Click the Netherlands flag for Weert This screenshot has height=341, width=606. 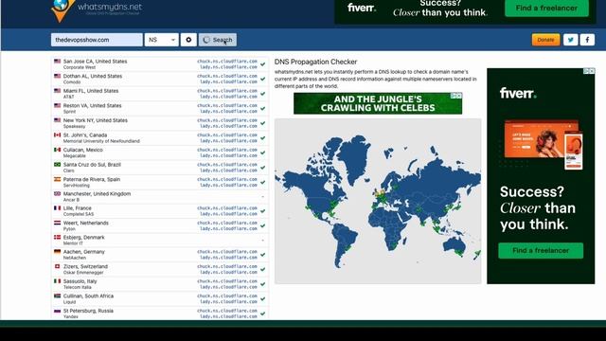pos(57,223)
